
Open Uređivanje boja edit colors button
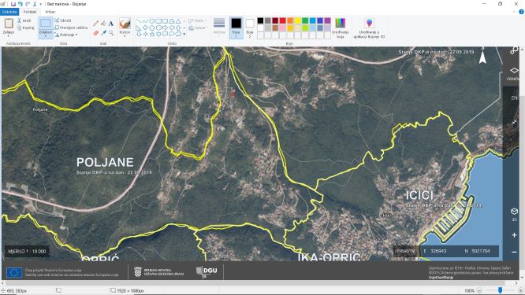(x=341, y=28)
